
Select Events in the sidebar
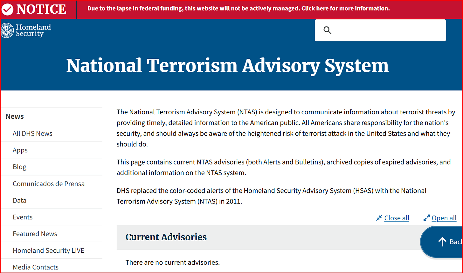pos(23,217)
